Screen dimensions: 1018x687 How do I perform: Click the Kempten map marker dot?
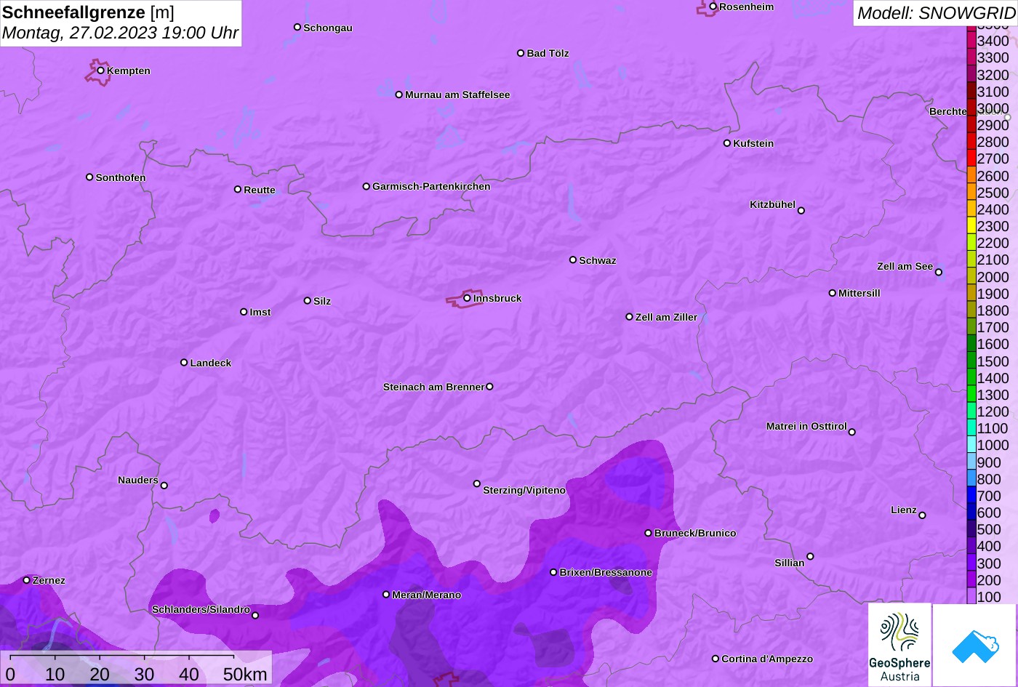pyautogui.click(x=101, y=71)
